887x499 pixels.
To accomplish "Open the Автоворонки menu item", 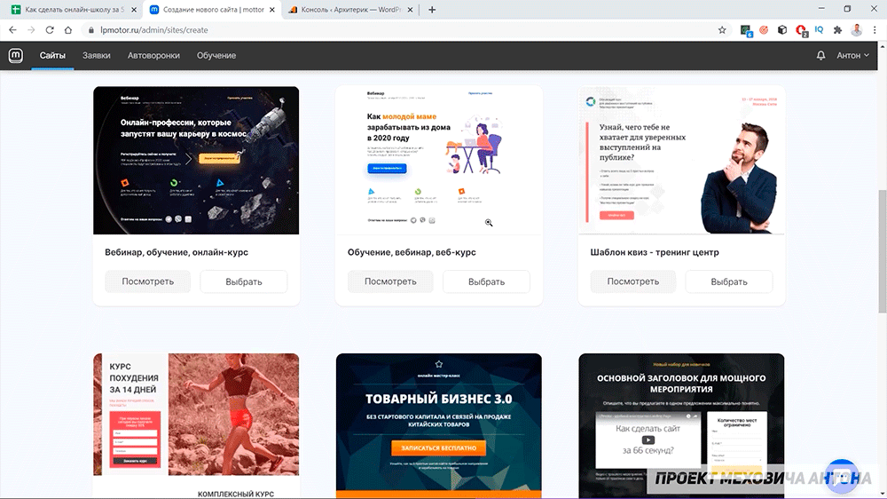I will tap(153, 56).
